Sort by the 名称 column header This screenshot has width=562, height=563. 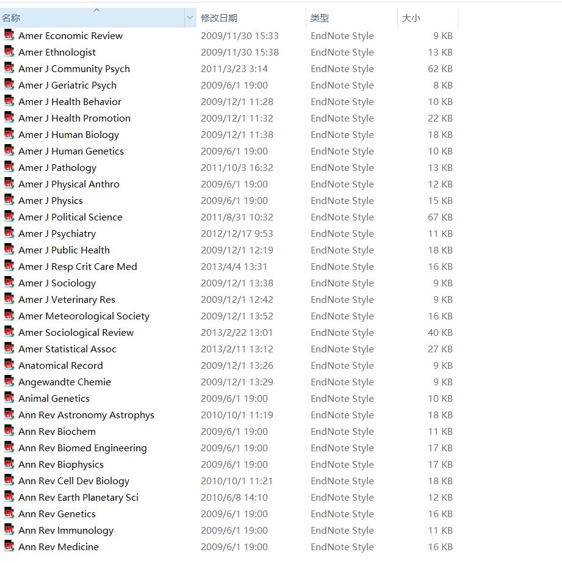pos(92,18)
